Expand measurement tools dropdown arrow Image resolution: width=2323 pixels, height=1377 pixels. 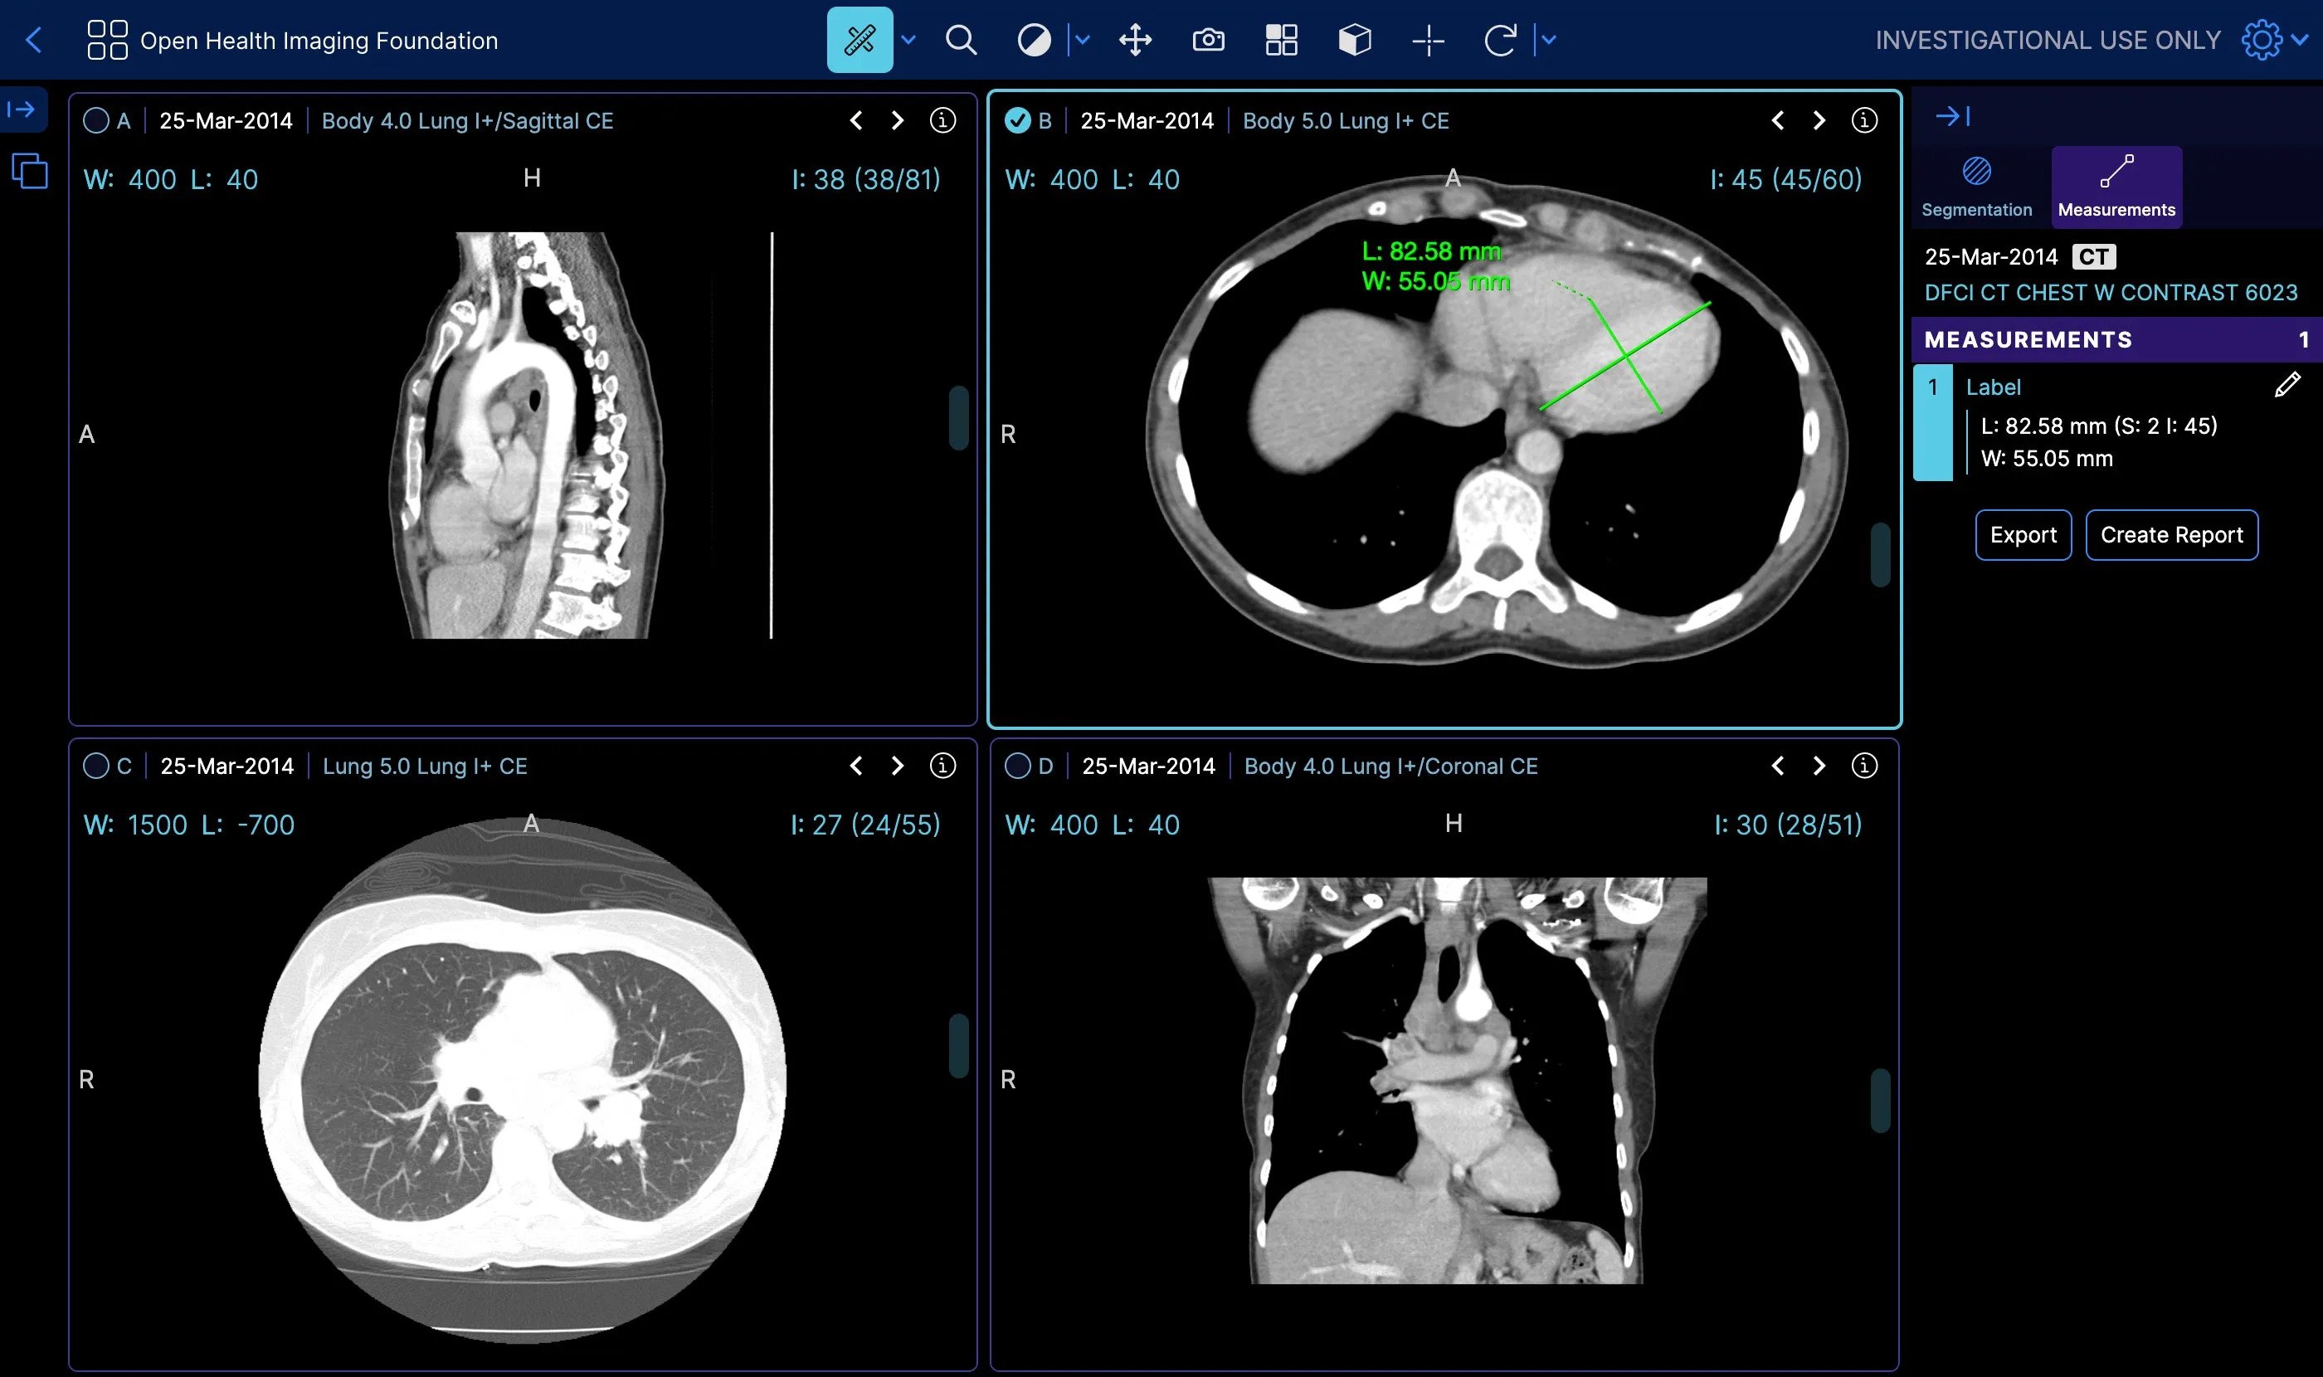908,40
